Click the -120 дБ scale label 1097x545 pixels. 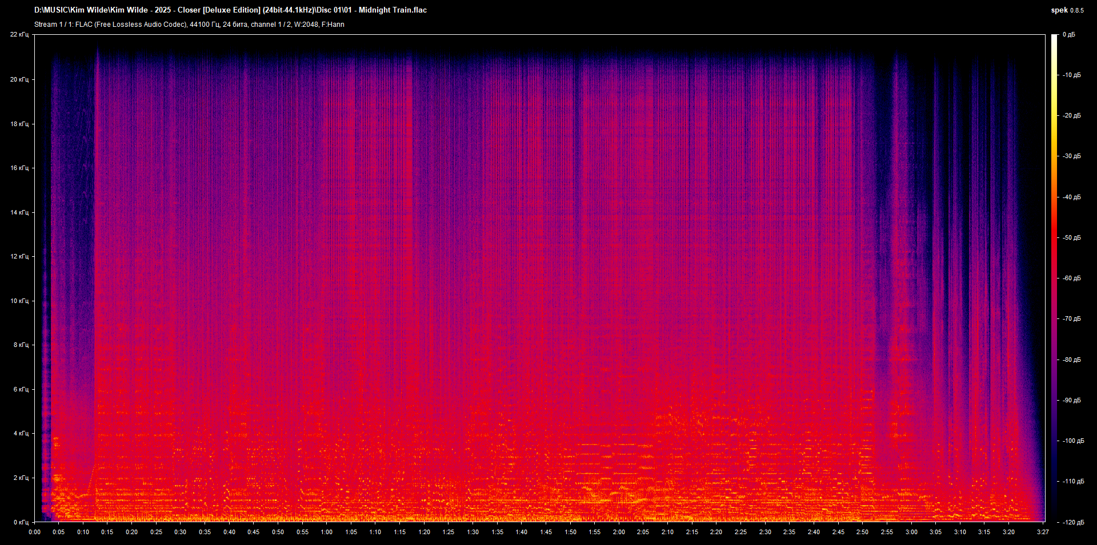(x=1072, y=522)
